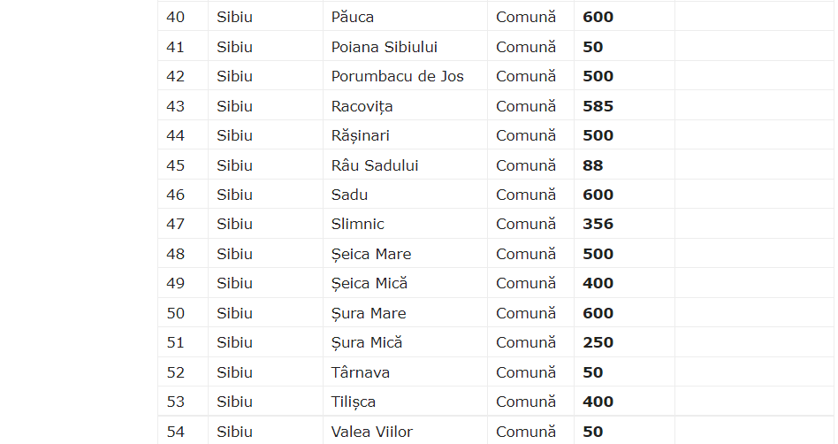The width and height of the screenshot is (838, 444).
Task: Click Sibiu county cell in row 54
Action: 234,432
